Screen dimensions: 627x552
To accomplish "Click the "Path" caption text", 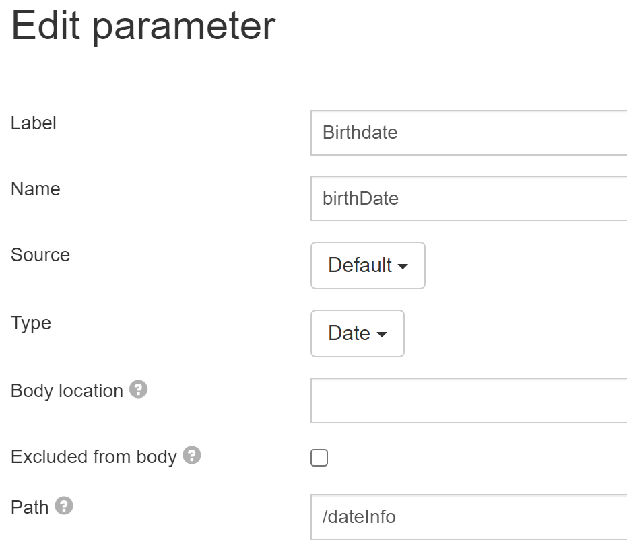I will [30, 507].
